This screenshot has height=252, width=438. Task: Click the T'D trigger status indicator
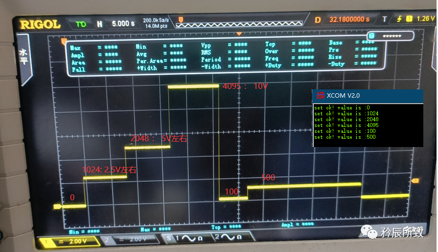pos(80,23)
